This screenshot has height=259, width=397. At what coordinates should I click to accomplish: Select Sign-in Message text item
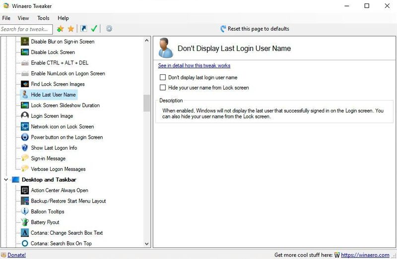coord(48,158)
